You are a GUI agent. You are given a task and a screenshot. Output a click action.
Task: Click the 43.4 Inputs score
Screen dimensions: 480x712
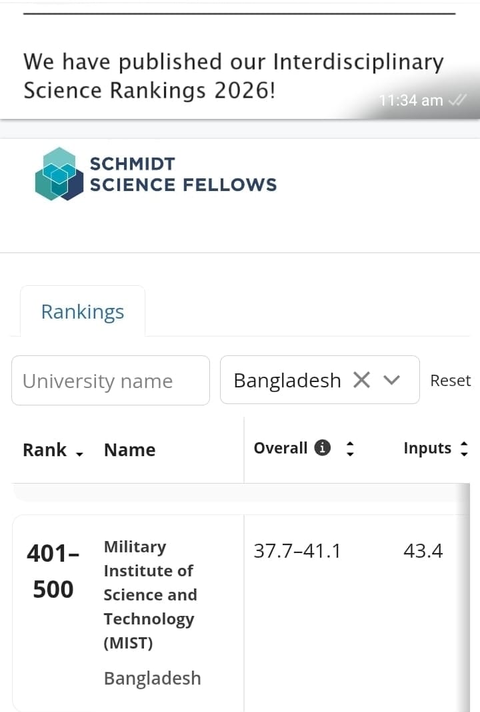coord(423,551)
